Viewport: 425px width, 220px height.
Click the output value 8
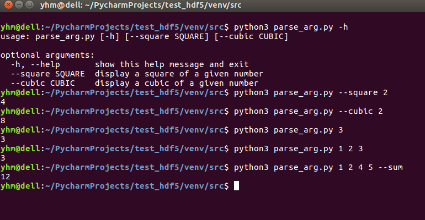pyautogui.click(x=3, y=120)
